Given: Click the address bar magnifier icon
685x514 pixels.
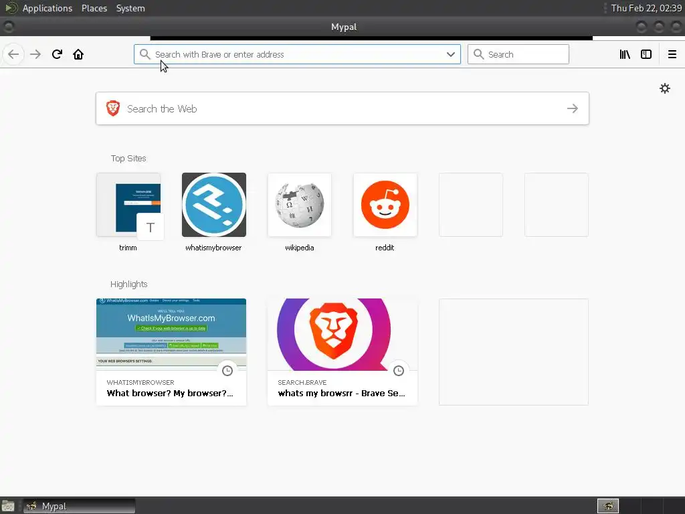Looking at the screenshot, I should click(x=144, y=54).
